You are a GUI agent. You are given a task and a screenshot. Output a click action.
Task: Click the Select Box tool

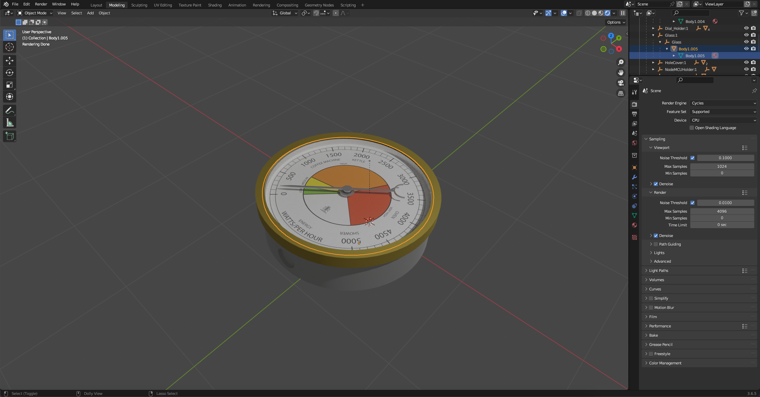10,35
